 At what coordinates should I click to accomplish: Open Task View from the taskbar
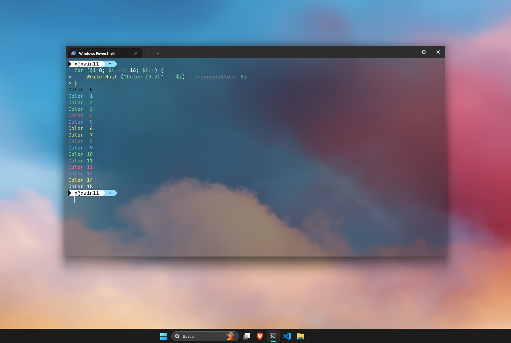pos(246,336)
